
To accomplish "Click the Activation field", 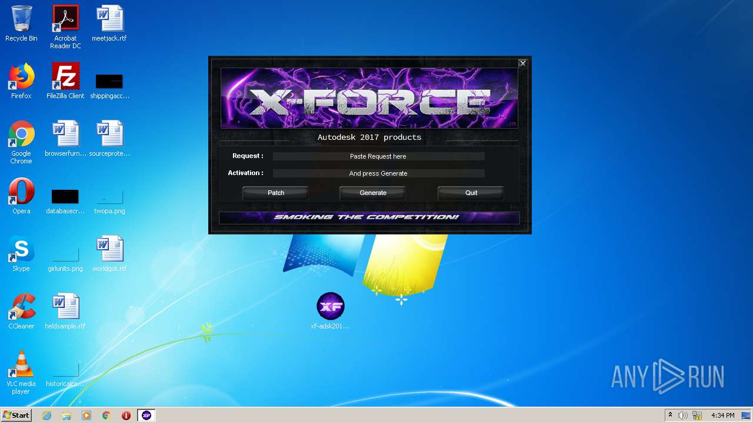I will click(x=378, y=173).
